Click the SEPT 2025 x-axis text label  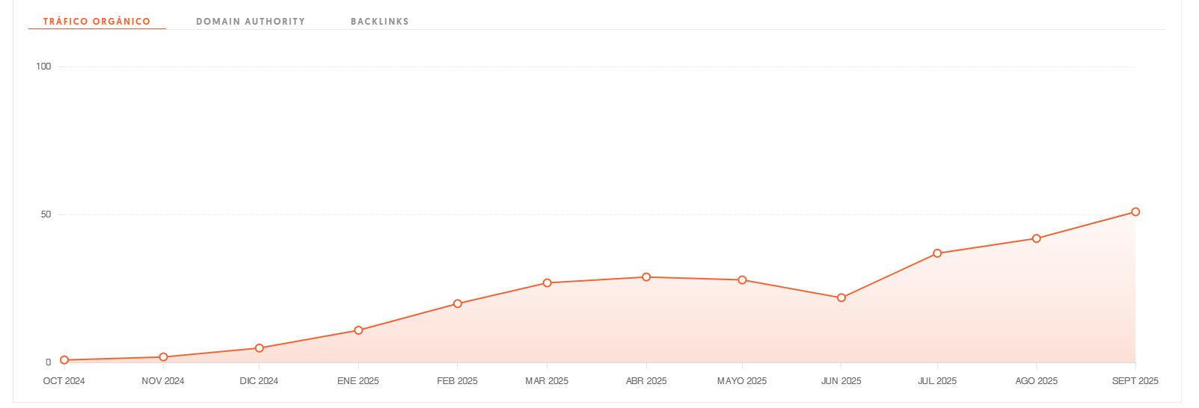pyautogui.click(x=1135, y=381)
